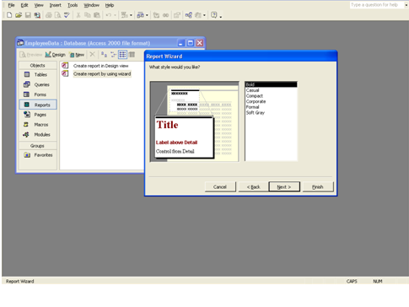409x307 pixels.
Task: Click the Microsoft Access Help icon
Action: pyautogui.click(x=214, y=15)
